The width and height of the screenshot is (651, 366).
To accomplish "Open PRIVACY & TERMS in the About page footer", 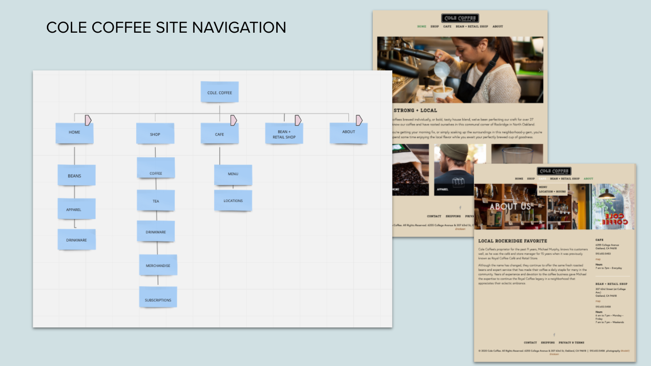I will point(571,343).
